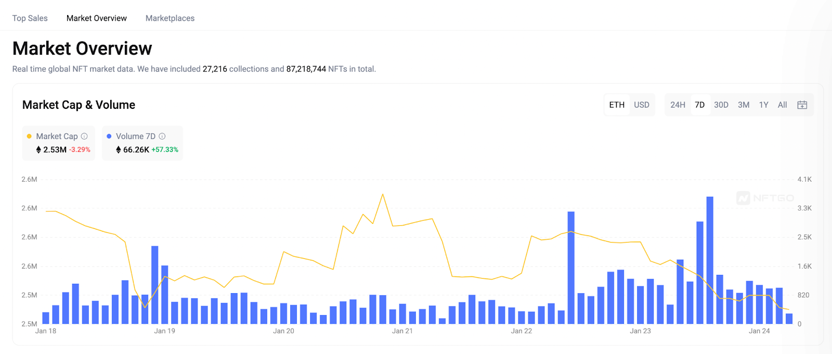Click the NFTGO watermark logo

coord(765,198)
